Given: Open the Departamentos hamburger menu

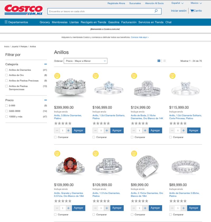Looking at the screenshot, I should pyautogui.click(x=6, y=22).
